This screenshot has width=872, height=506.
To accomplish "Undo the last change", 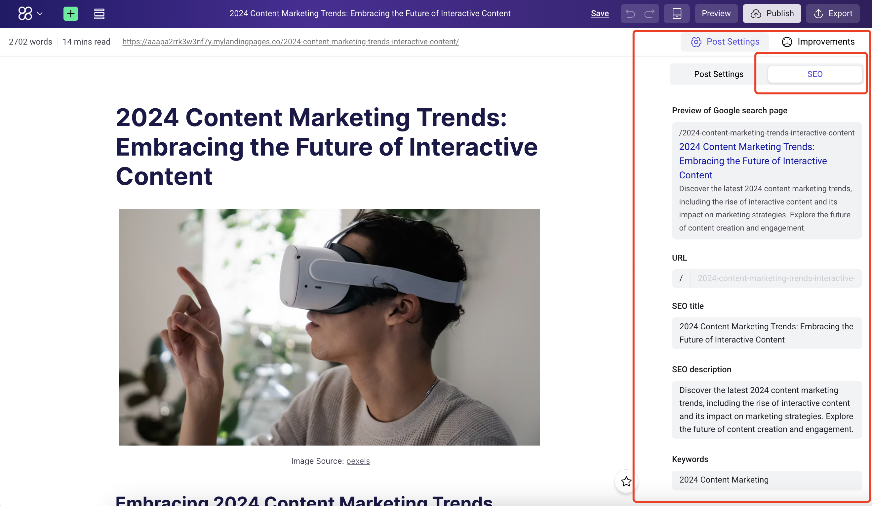I will (x=630, y=14).
